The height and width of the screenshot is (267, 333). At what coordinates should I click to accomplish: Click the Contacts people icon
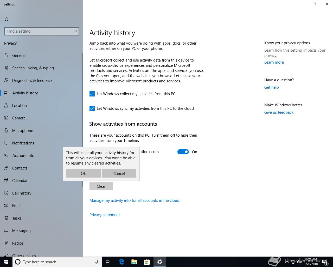click(6, 168)
